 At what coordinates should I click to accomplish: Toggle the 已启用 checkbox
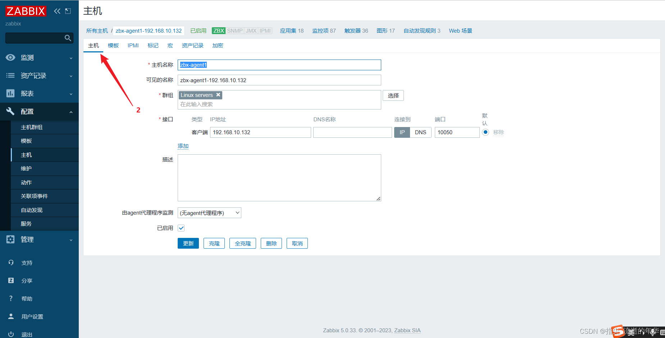point(181,228)
